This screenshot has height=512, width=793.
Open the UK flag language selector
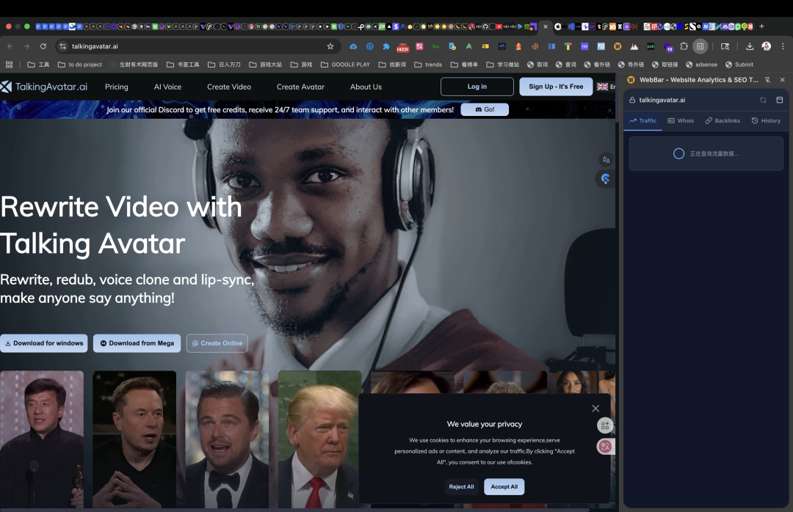(x=606, y=87)
